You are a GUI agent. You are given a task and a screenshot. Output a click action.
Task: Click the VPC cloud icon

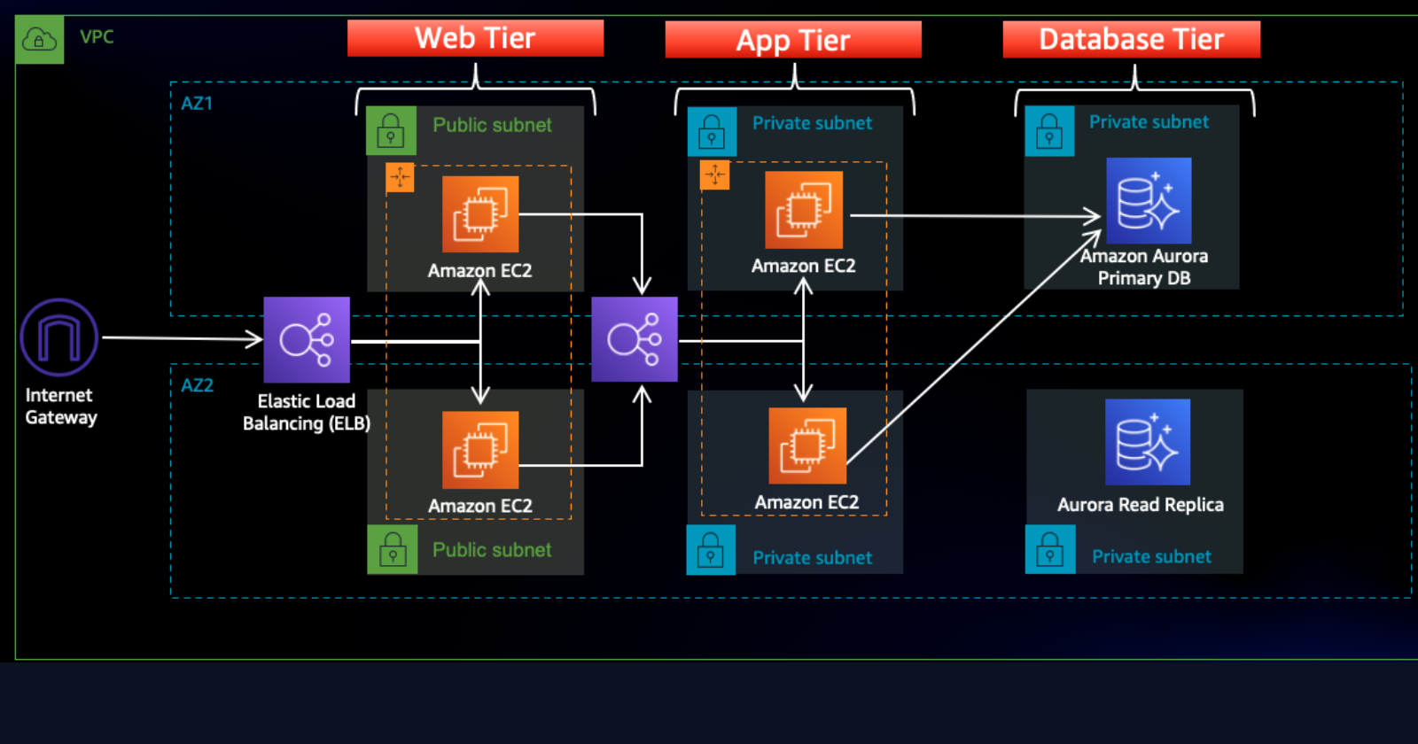pos(39,40)
